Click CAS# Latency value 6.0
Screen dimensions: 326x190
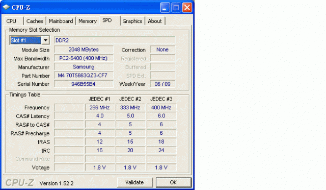161,116
